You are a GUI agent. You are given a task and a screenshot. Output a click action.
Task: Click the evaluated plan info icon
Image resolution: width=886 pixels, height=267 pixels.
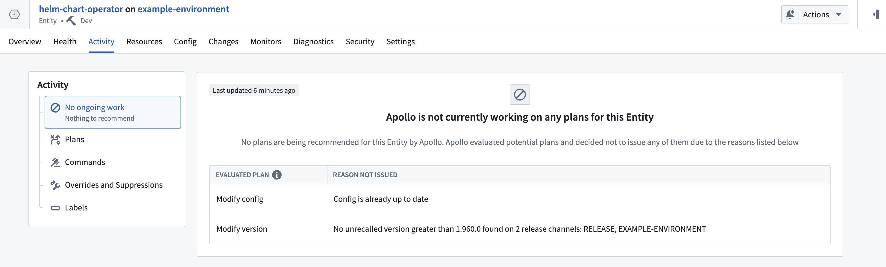pyautogui.click(x=277, y=175)
